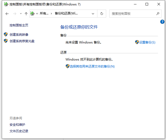Viewport: 166px width, 140px height.
Task: Click the 备份 section label
Action: pos(63,35)
